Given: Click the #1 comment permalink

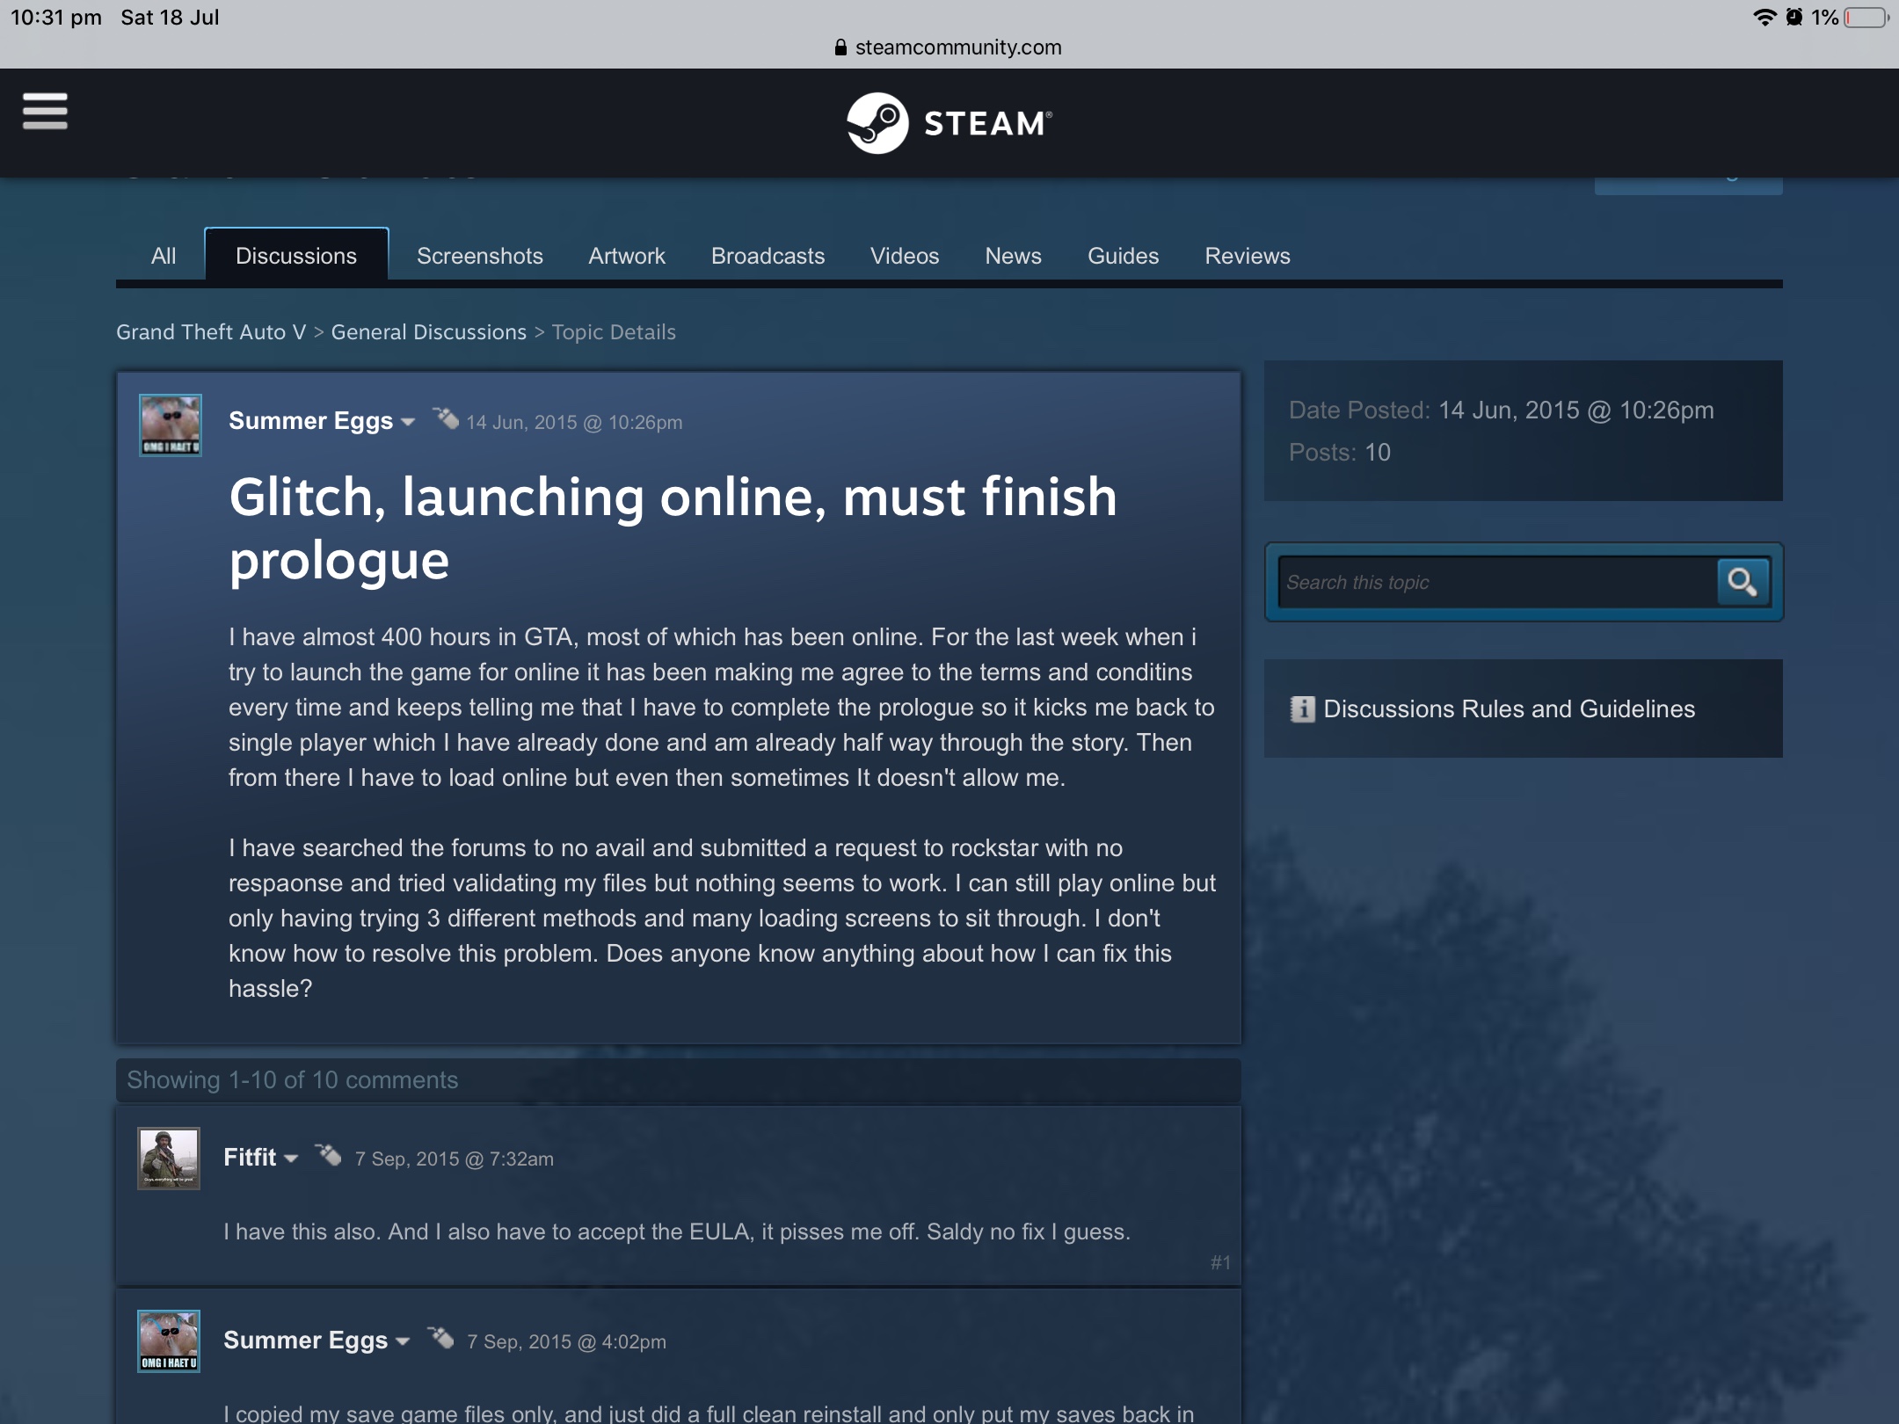Looking at the screenshot, I should click(x=1220, y=1263).
